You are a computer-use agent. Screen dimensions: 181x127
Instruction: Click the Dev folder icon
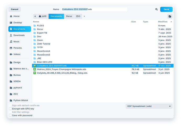click(35, 37)
